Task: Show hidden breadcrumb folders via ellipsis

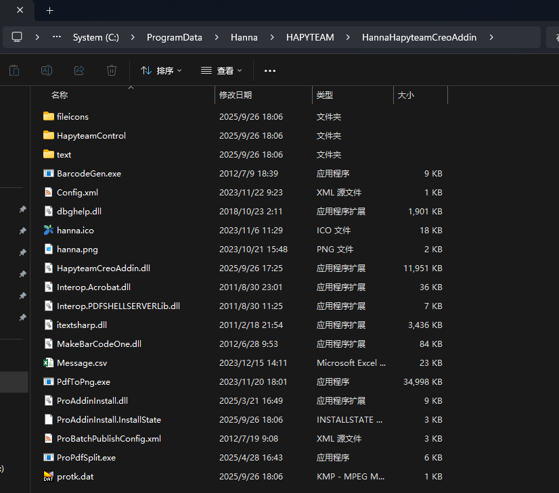Action: click(57, 37)
